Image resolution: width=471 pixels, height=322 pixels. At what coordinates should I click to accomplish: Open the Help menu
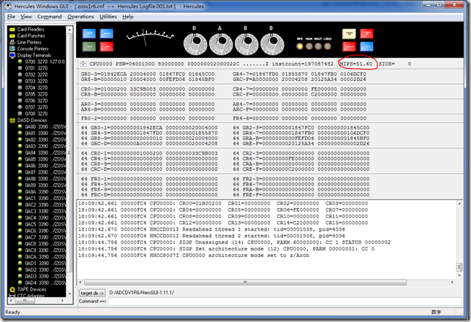[128, 17]
